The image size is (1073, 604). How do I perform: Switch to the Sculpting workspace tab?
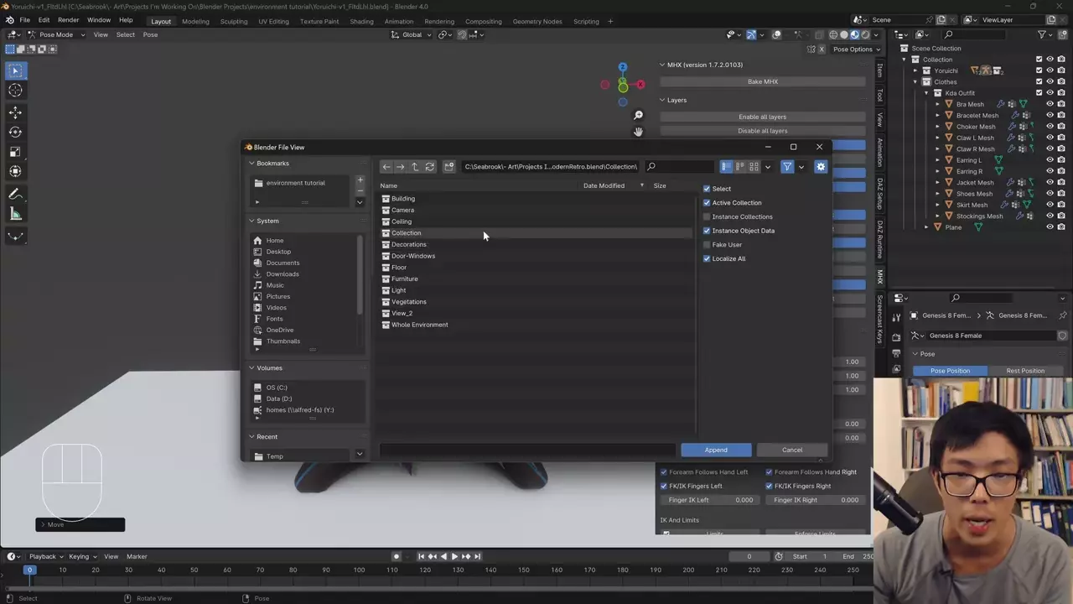pos(233,21)
